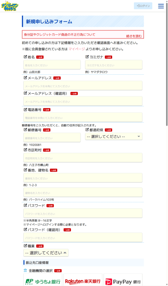Click the edit icon beside ヨミガナ
168x286 pixels.
click(x=87, y=57)
